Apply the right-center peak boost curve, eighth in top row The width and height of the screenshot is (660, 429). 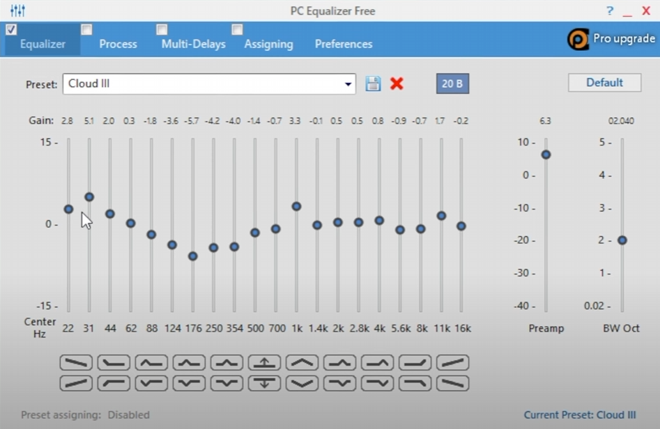[x=339, y=363]
